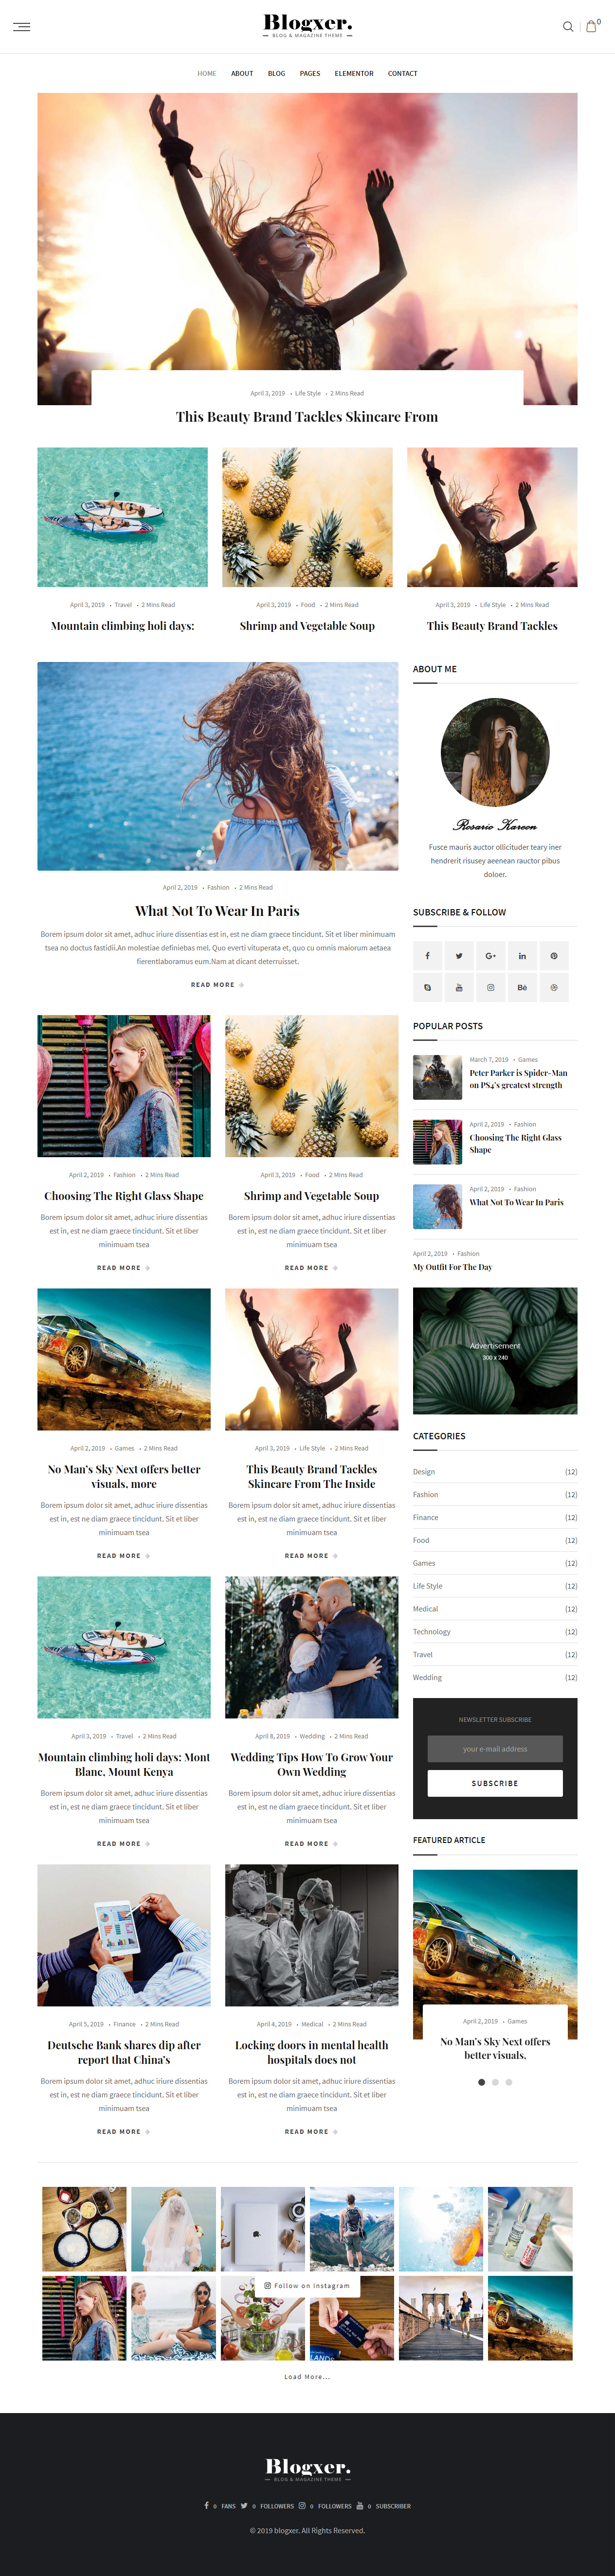Click the Advertisement leaf banner
This screenshot has width=615, height=2576.
495,1351
